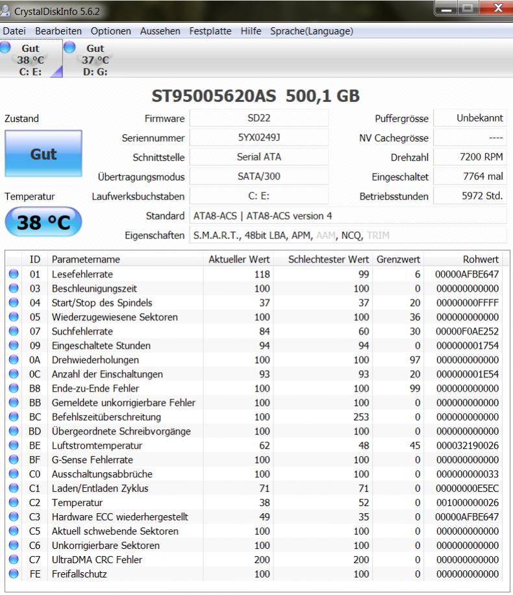
Task: Click the Standard field ATA8-ACS
Action: pos(348,216)
